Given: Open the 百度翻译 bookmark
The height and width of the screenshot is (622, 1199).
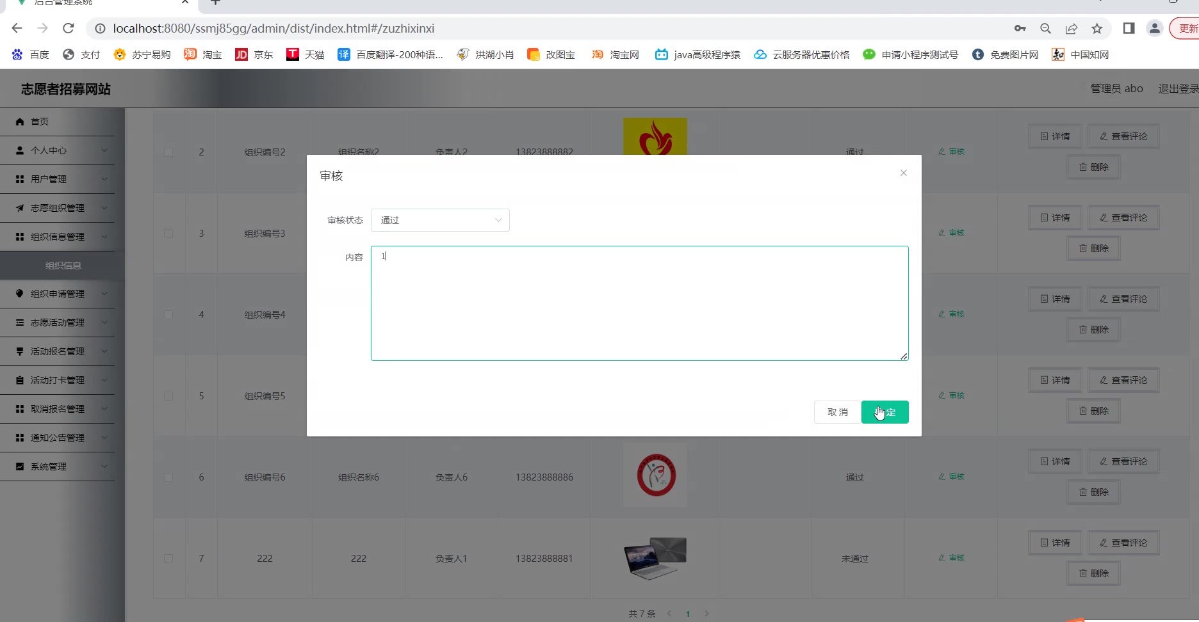Looking at the screenshot, I should (390, 54).
